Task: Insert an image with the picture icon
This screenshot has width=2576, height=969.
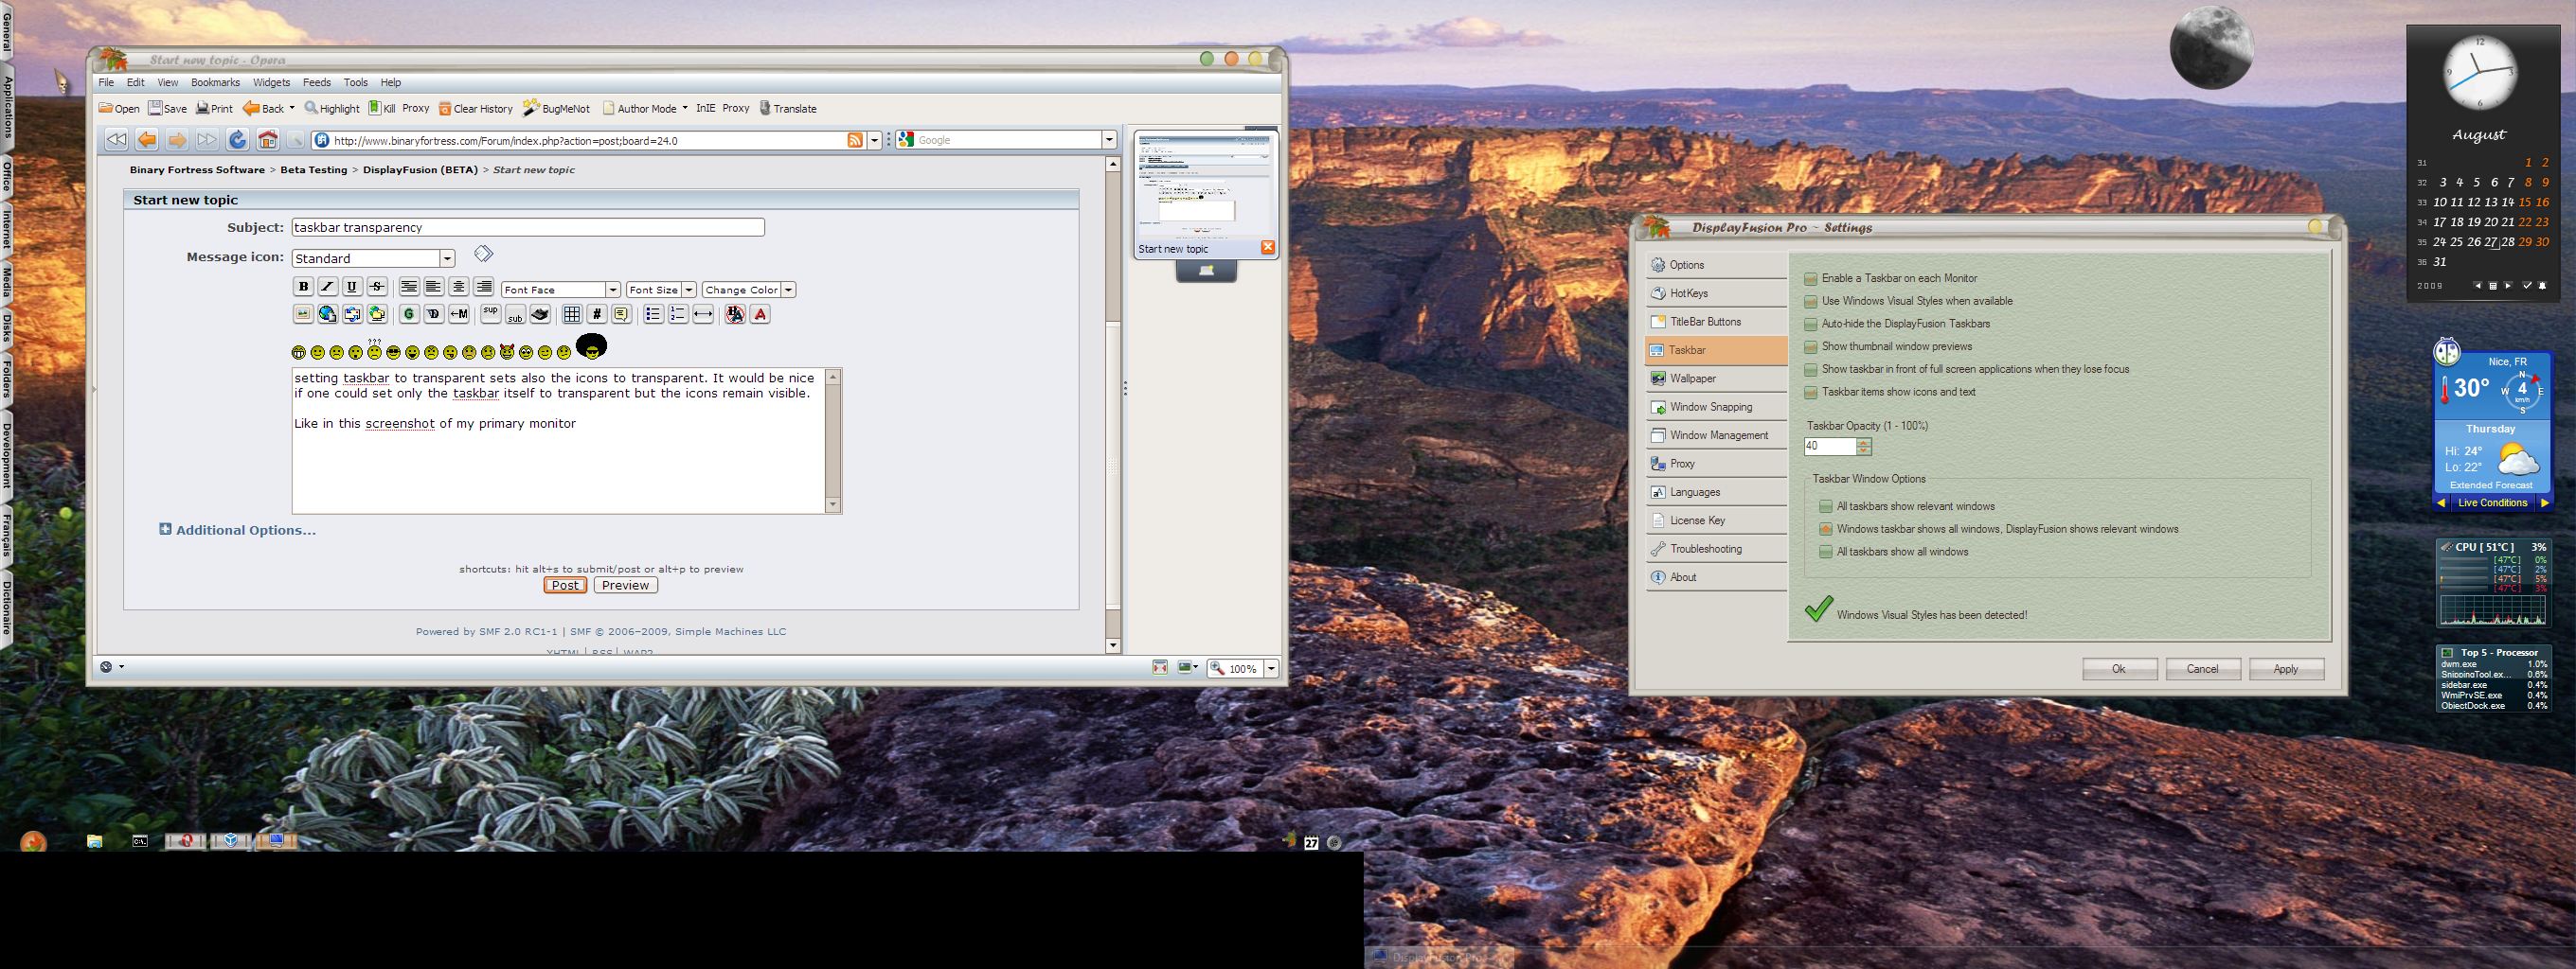Action: 303,315
